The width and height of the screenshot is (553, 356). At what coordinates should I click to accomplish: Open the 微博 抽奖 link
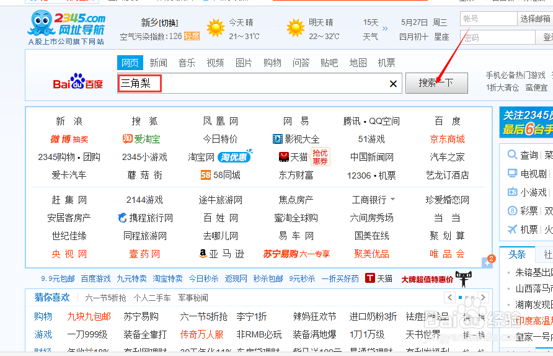point(69,139)
